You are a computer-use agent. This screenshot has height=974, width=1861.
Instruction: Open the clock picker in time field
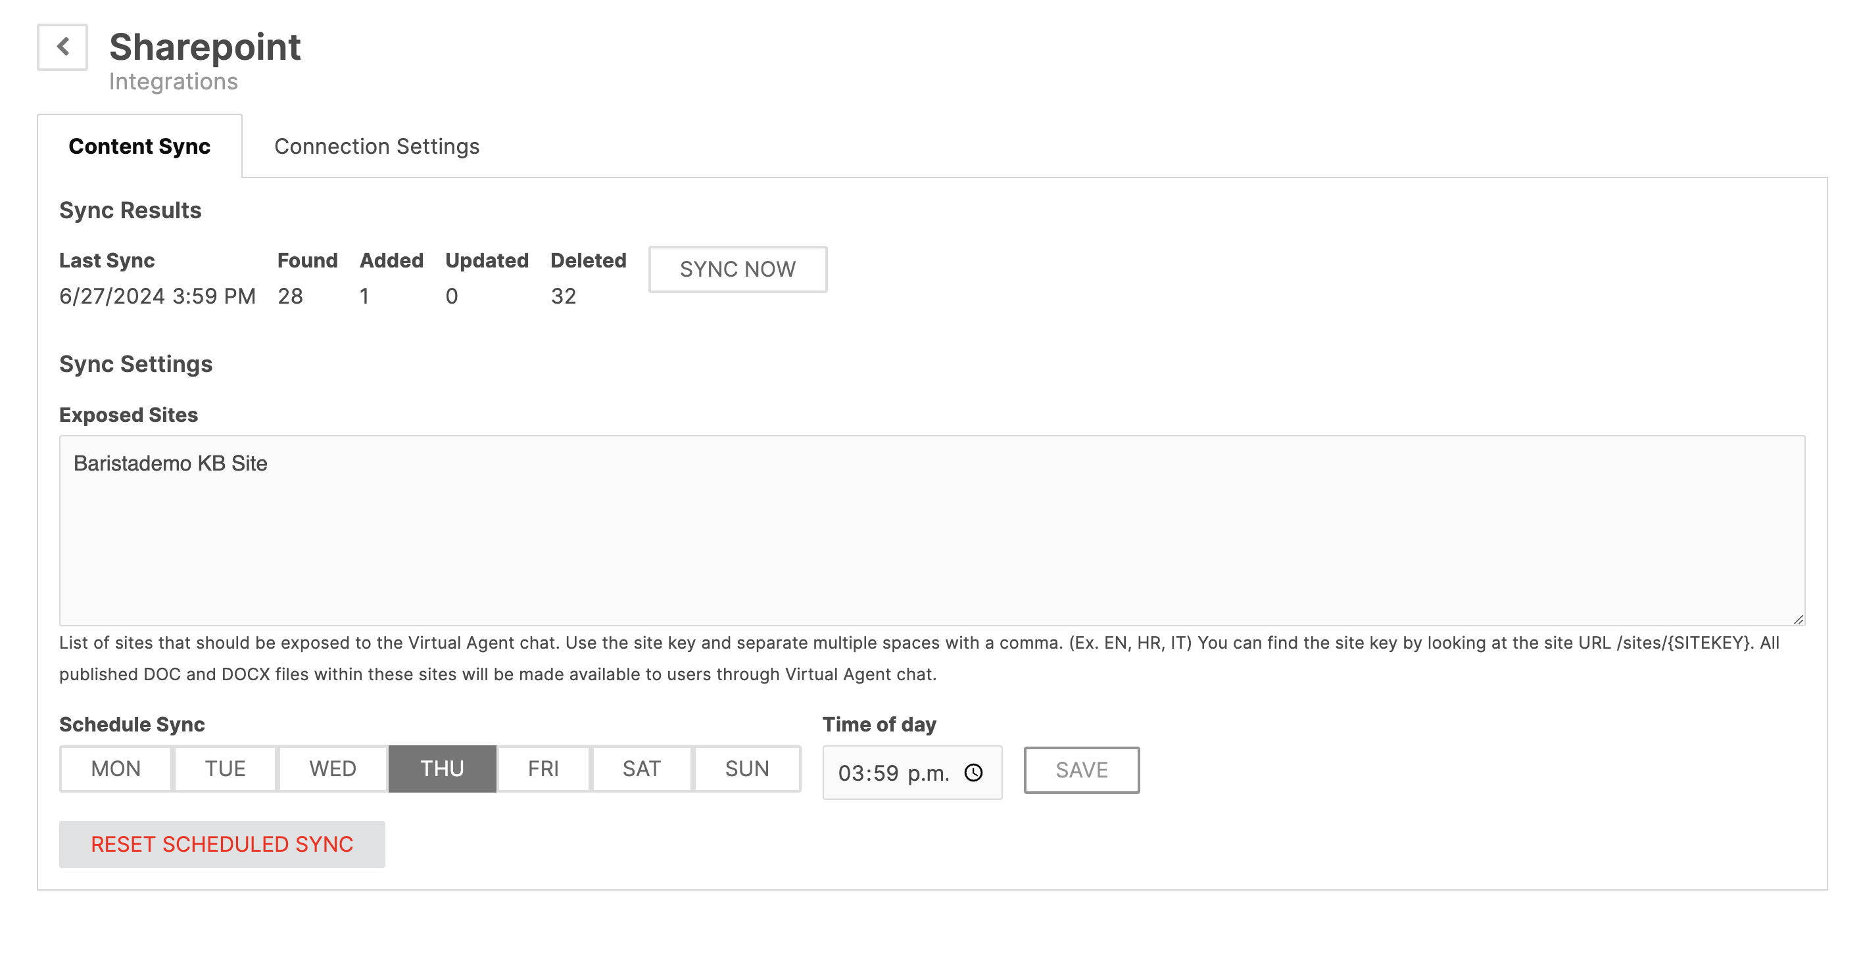[x=973, y=772]
